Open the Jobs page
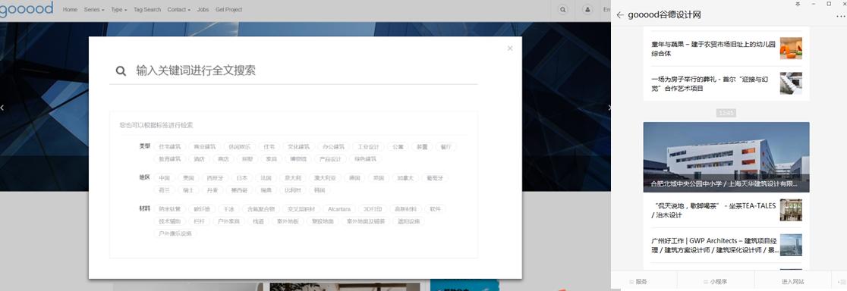 (203, 10)
